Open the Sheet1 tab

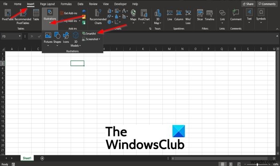[27, 158]
